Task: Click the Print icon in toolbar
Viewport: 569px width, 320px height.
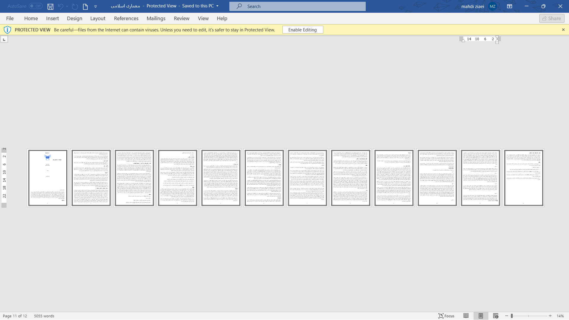Action: point(85,6)
